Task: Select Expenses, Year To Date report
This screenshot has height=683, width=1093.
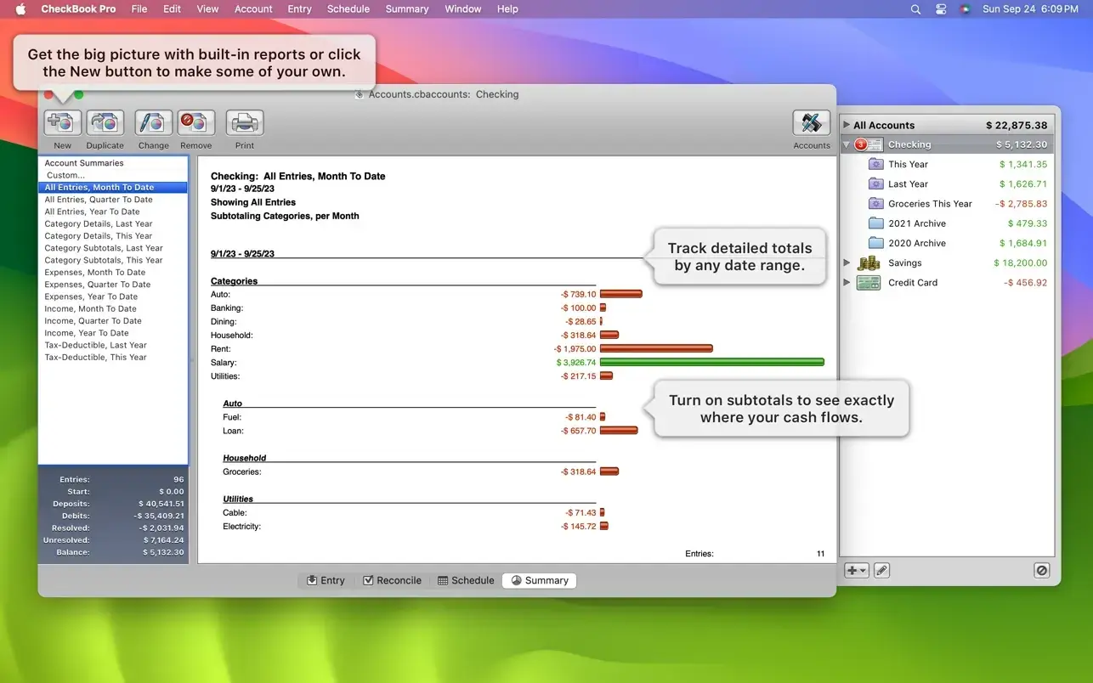Action: [91, 296]
